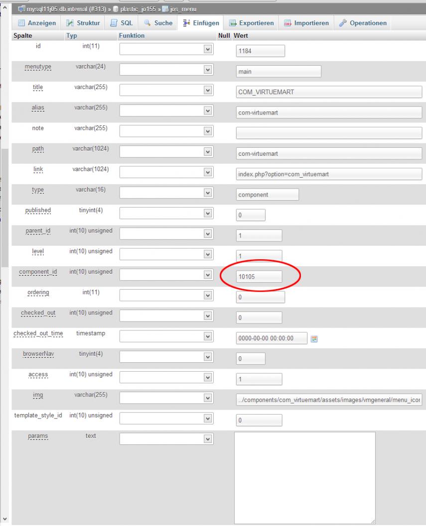The height and width of the screenshot is (526, 426).
Task: Expand the Funktion dropdown for title
Action: [166, 90]
